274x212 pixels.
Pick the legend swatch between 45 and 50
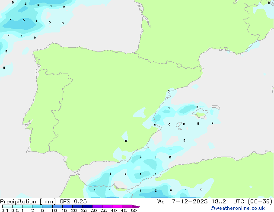[127, 206]
